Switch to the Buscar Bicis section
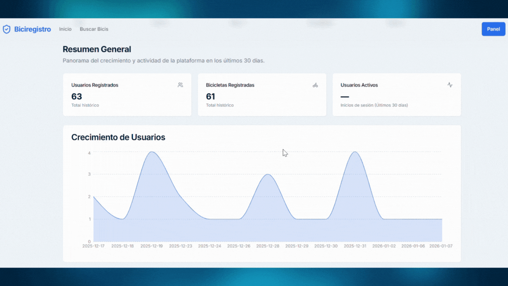Viewport: 508px width, 286px height. tap(94, 29)
